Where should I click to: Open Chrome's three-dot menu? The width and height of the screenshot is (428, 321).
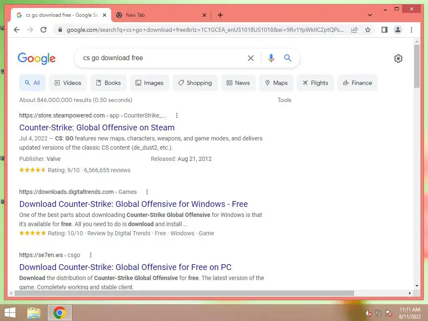click(x=411, y=30)
